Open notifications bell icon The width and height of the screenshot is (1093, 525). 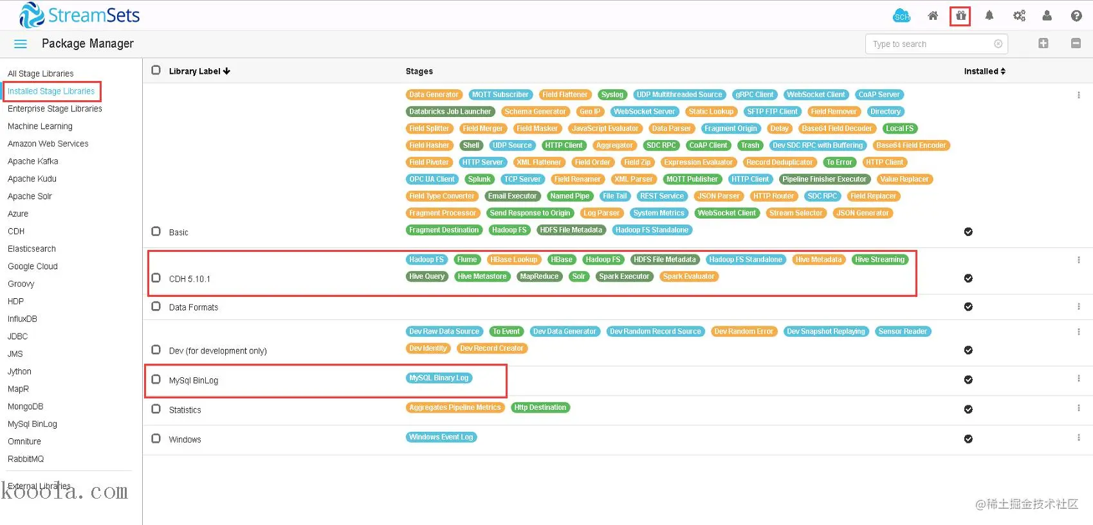pos(989,15)
